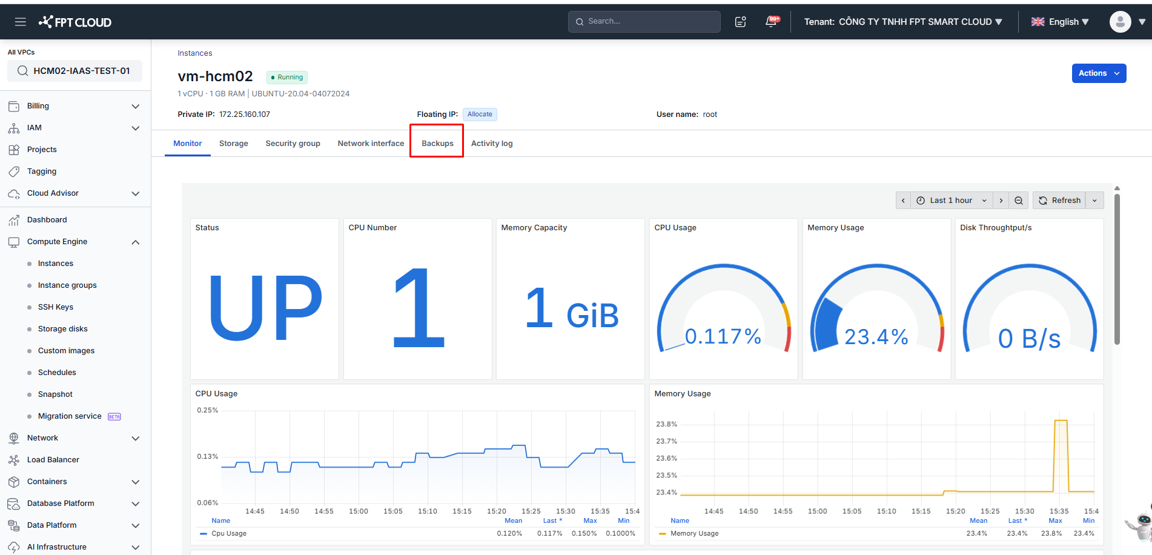
Task: Click the Load Balancer icon
Action: (x=14, y=460)
